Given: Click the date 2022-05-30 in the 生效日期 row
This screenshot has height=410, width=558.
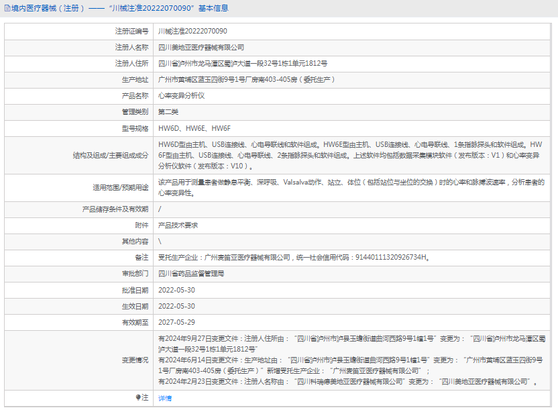Looking at the screenshot, I should pyautogui.click(x=176, y=306).
